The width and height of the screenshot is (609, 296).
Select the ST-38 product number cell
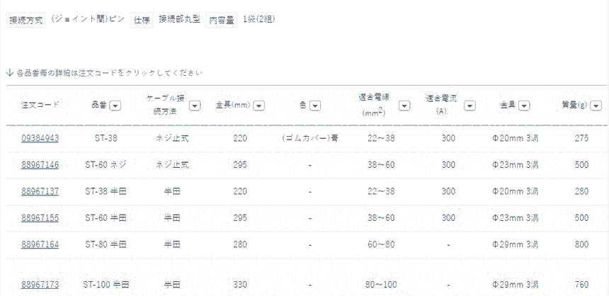(106, 137)
